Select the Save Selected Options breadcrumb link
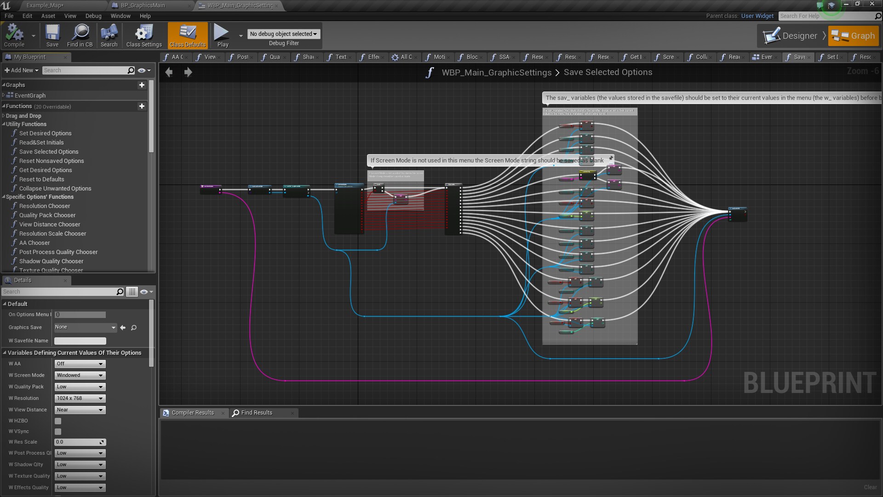883x497 pixels. (608, 72)
